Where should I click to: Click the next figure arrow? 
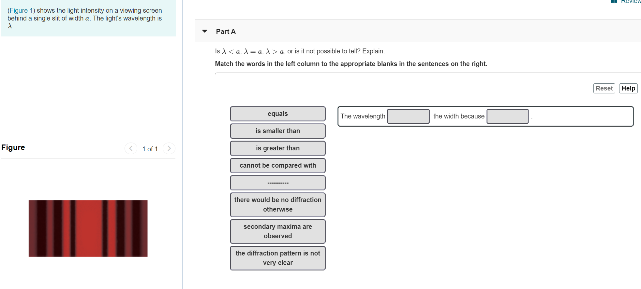point(169,148)
